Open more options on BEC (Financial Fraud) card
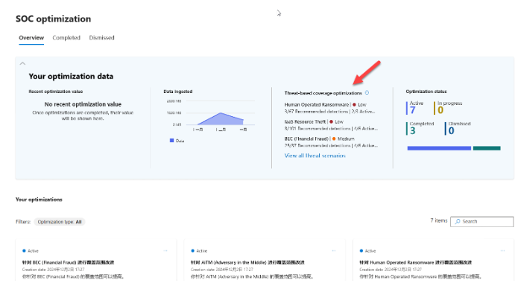This screenshot has width=518, height=283. [x=165, y=251]
